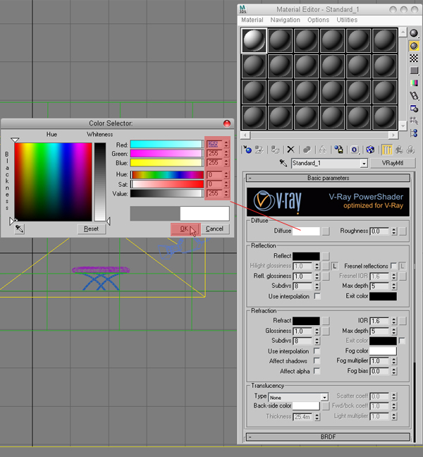The height and width of the screenshot is (457, 423).
Task: Click the Hue rainbow slider bar
Action: point(166,175)
